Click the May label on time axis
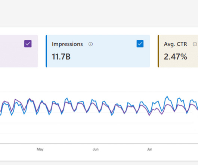Screen dimensions: 198x165 pyautogui.click(x=40, y=149)
